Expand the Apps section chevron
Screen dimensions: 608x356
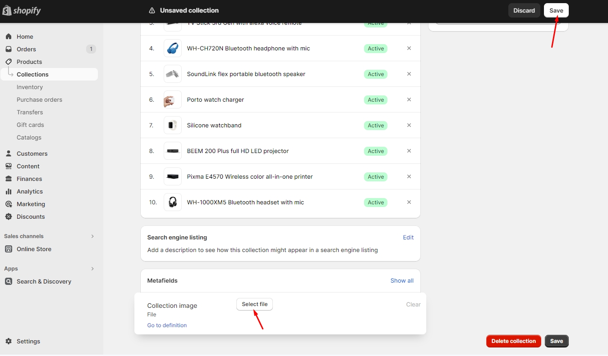pos(92,269)
